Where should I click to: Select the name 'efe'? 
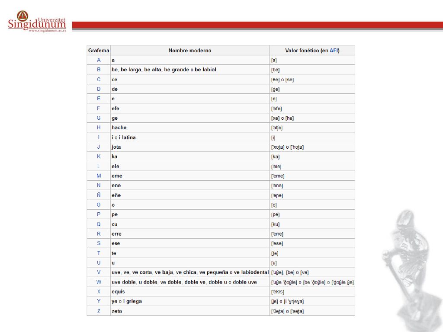pos(115,109)
